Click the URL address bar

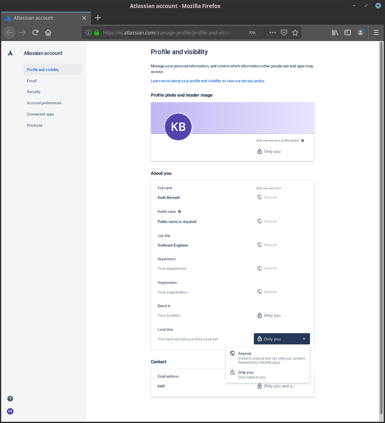167,33
